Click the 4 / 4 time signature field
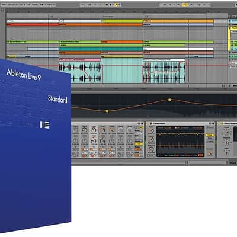 27,4
